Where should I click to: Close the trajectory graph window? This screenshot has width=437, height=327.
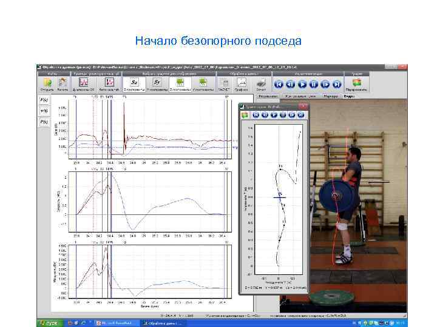(x=303, y=106)
